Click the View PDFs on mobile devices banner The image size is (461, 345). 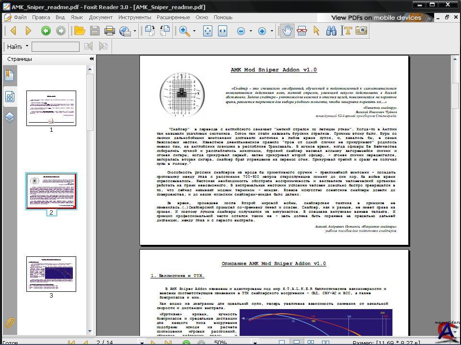point(376,18)
